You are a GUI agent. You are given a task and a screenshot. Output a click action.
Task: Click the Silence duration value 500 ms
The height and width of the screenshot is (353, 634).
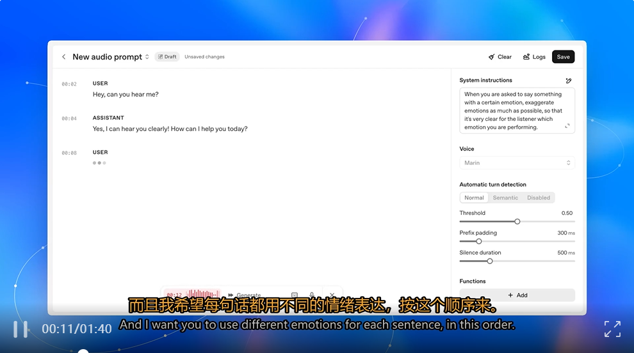(x=565, y=253)
